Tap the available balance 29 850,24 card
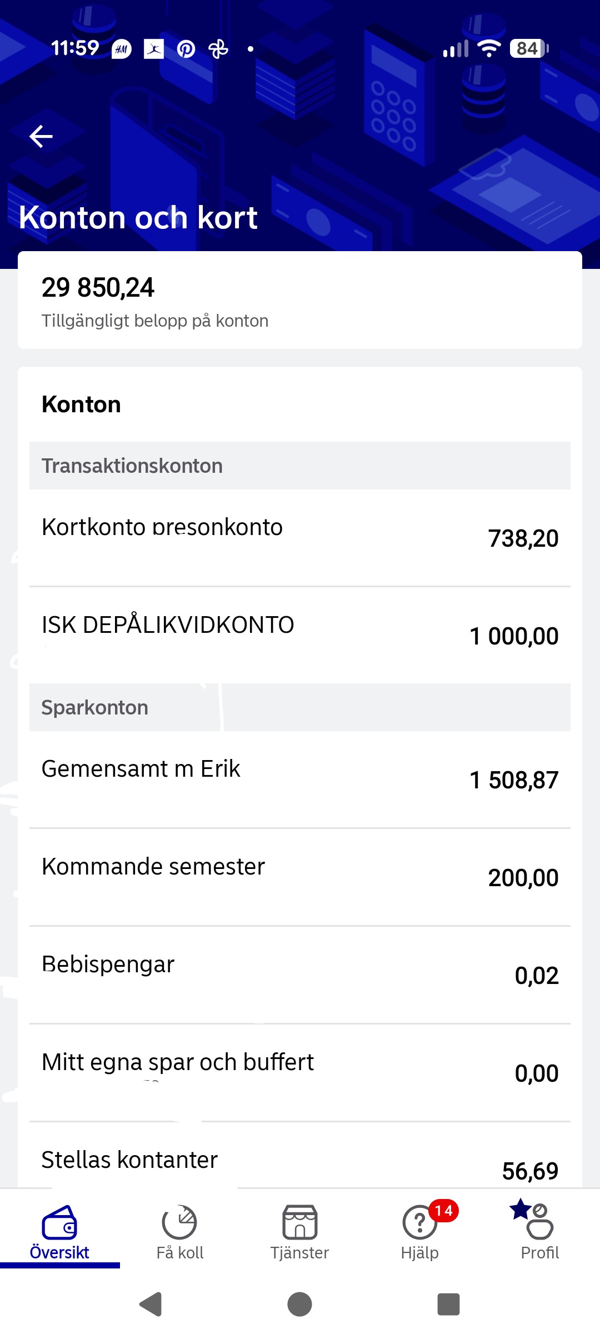This screenshot has width=600, height=1339. [300, 300]
